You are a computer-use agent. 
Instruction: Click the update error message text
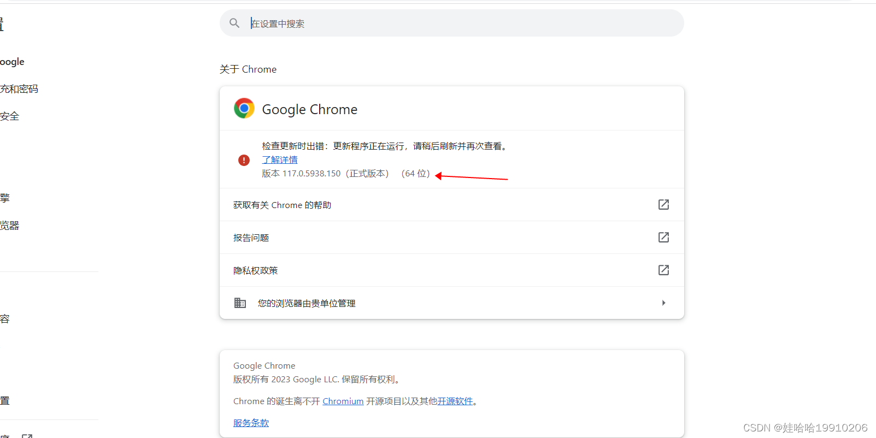386,146
